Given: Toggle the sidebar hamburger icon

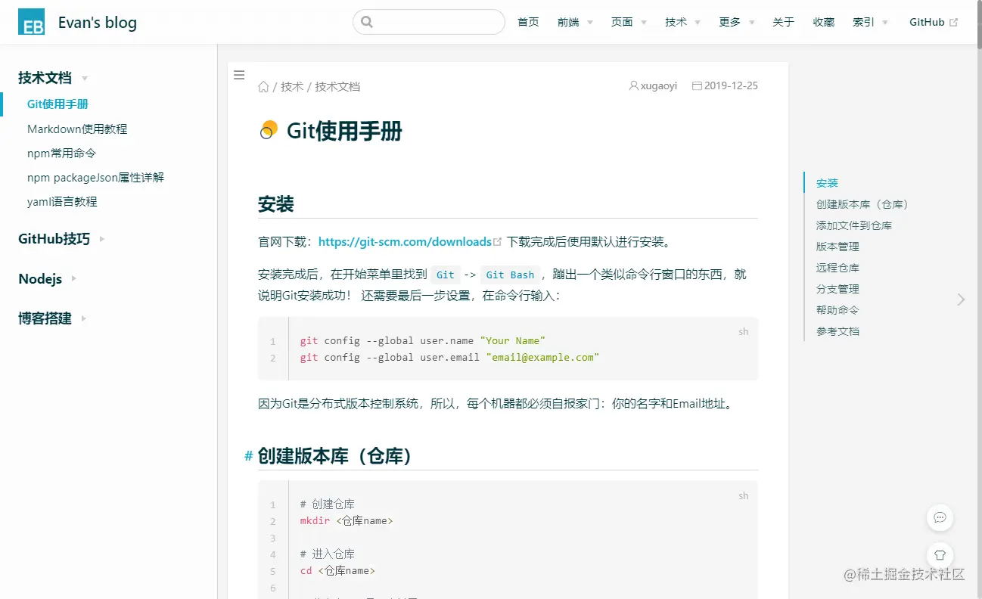Looking at the screenshot, I should [x=239, y=75].
